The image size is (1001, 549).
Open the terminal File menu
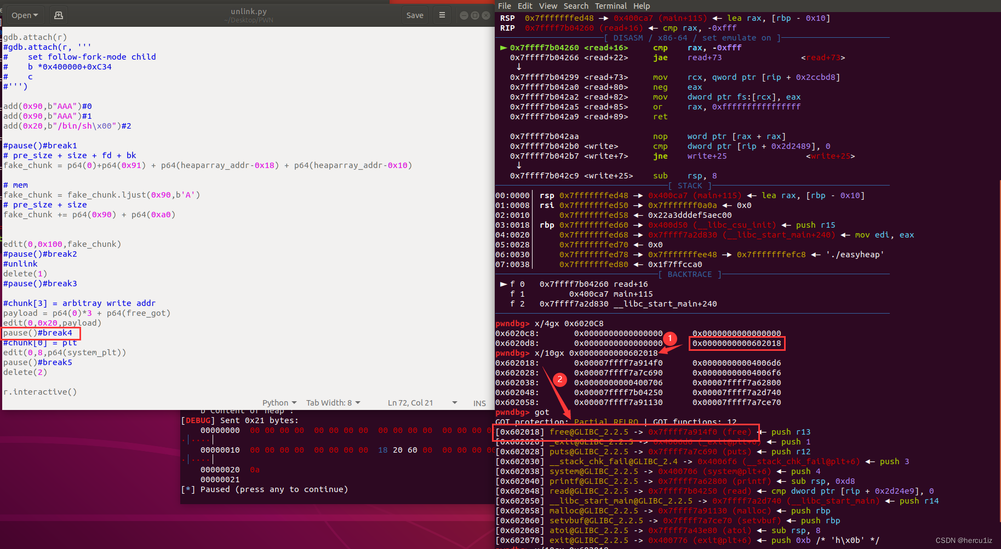(x=505, y=6)
